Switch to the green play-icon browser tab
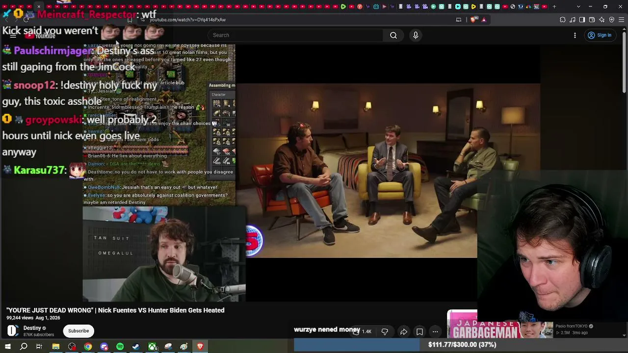This screenshot has width=628, height=353. tap(343, 6)
